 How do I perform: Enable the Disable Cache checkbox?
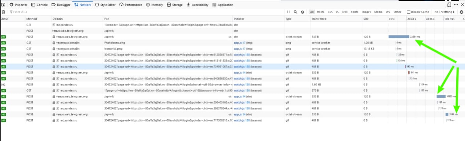408,12
